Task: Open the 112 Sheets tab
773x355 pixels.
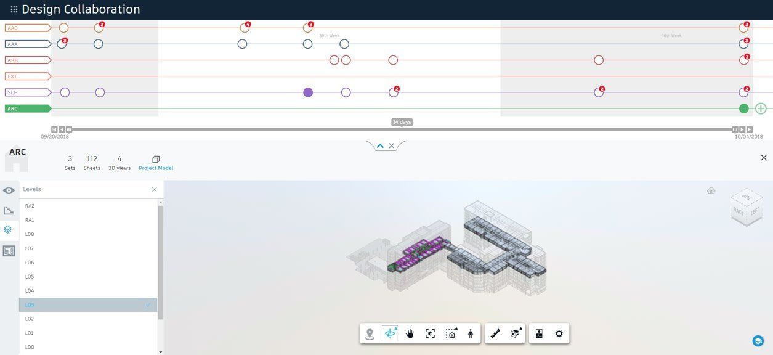Action: click(x=92, y=163)
